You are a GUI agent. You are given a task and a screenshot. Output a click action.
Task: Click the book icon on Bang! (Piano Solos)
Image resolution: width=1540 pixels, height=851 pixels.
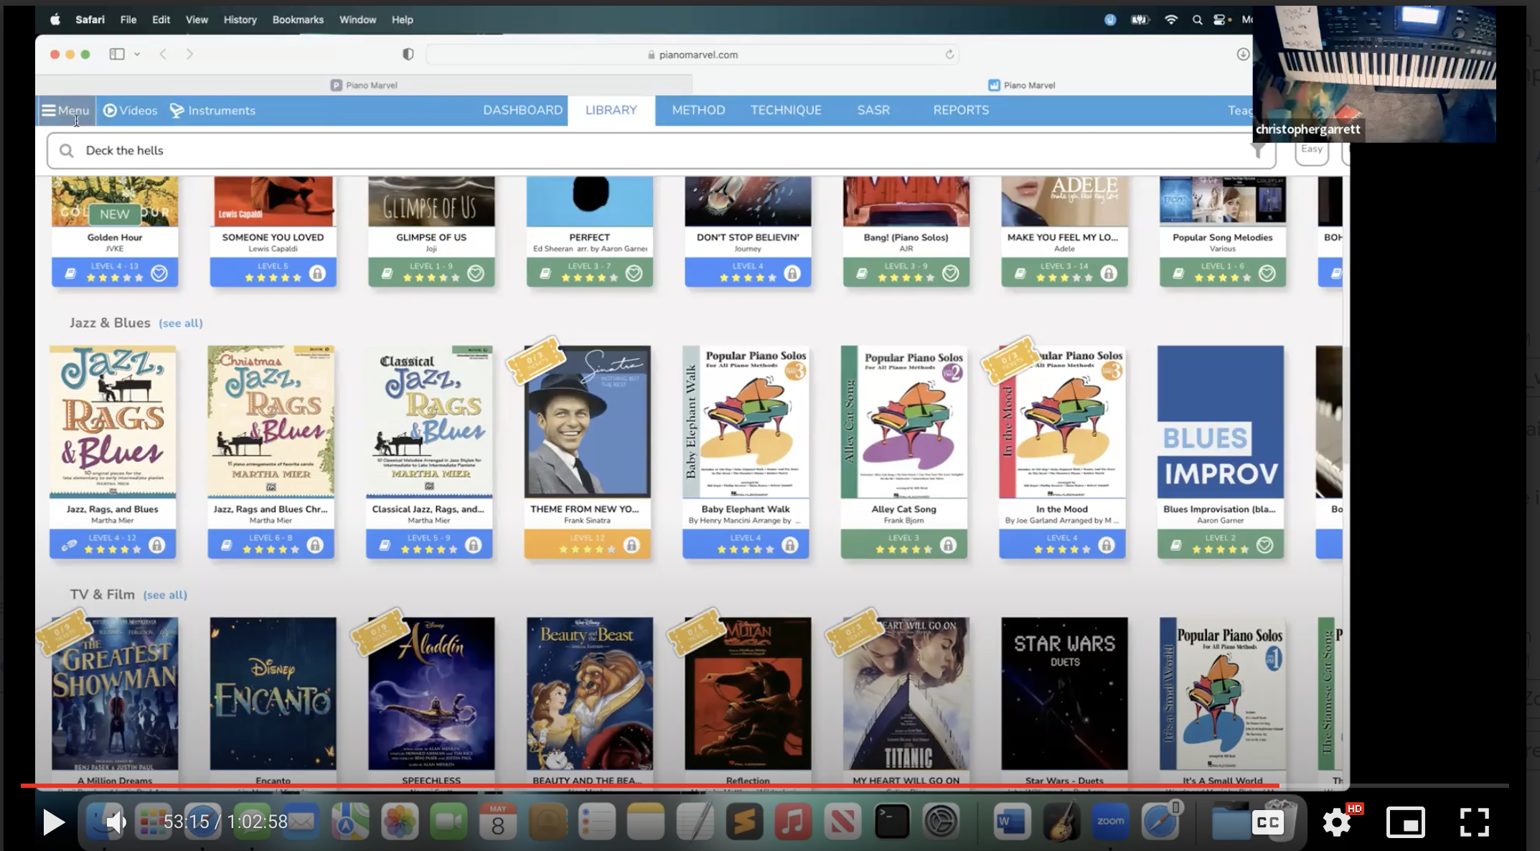click(862, 273)
